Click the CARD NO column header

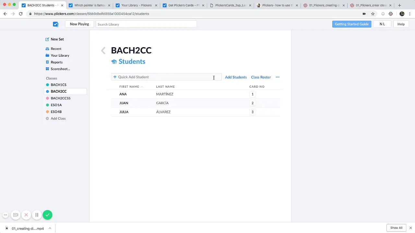click(x=257, y=87)
